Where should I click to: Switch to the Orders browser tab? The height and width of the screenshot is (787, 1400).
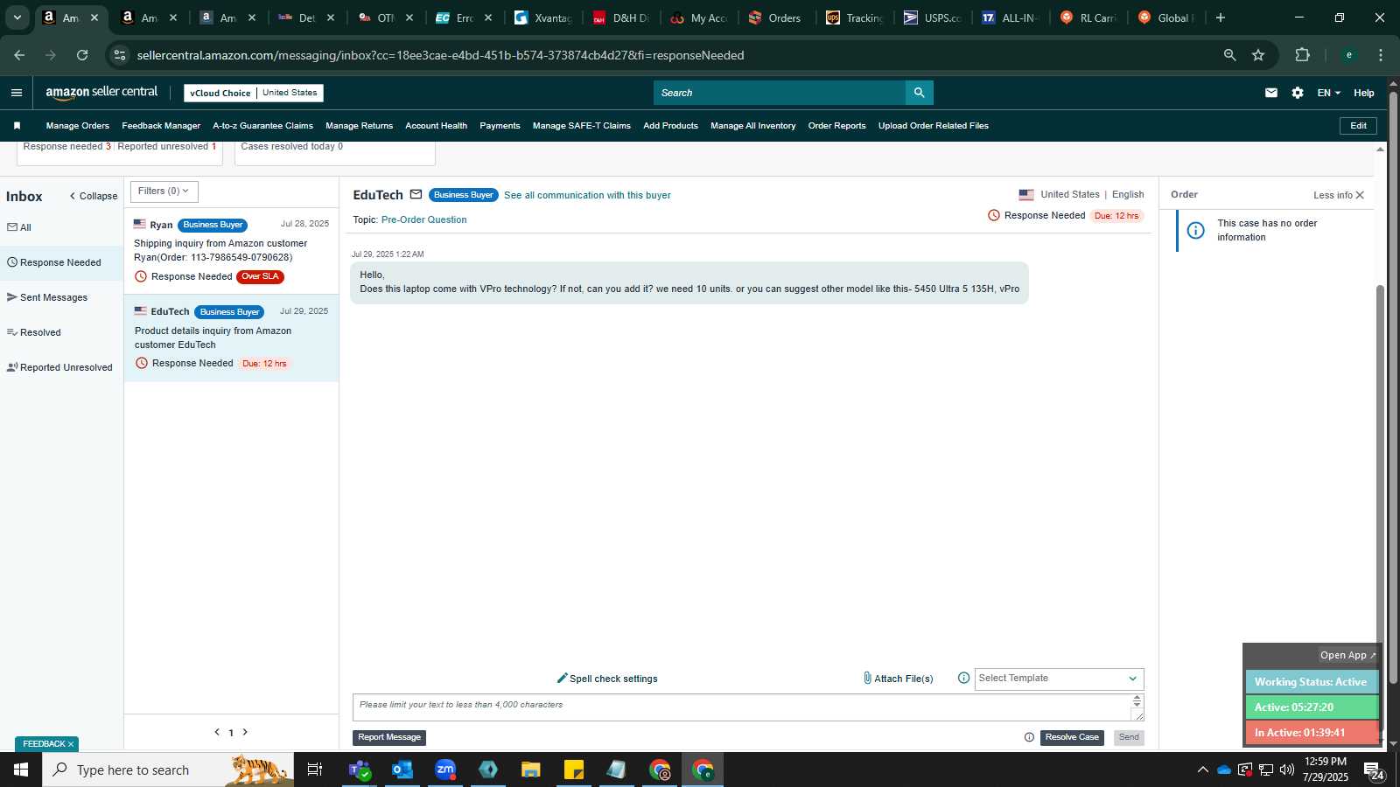click(776, 17)
